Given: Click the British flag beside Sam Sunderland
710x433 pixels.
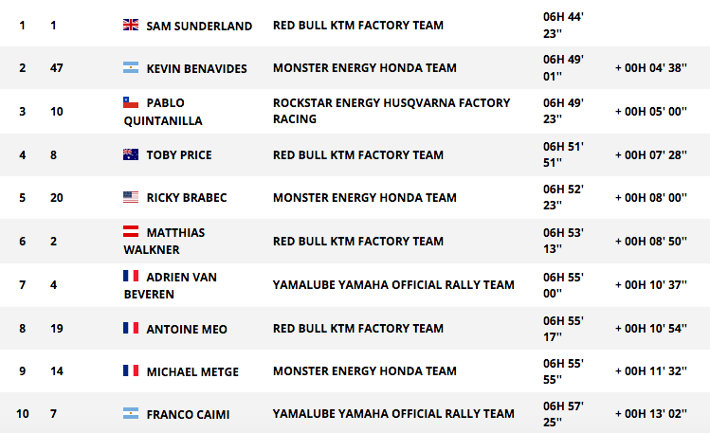Looking at the screenshot, I should pos(131,25).
